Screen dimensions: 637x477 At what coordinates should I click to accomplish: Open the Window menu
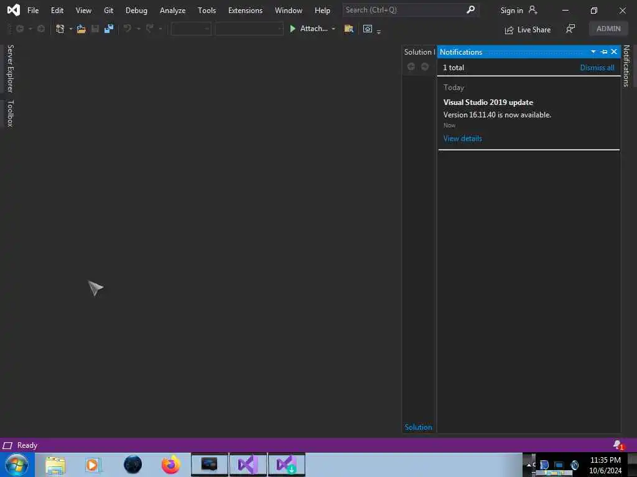[x=289, y=10]
